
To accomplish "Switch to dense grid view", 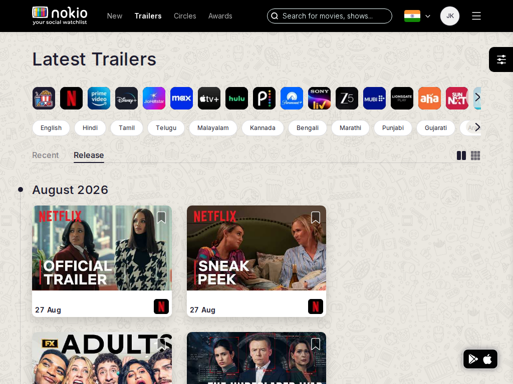I will 475,156.
